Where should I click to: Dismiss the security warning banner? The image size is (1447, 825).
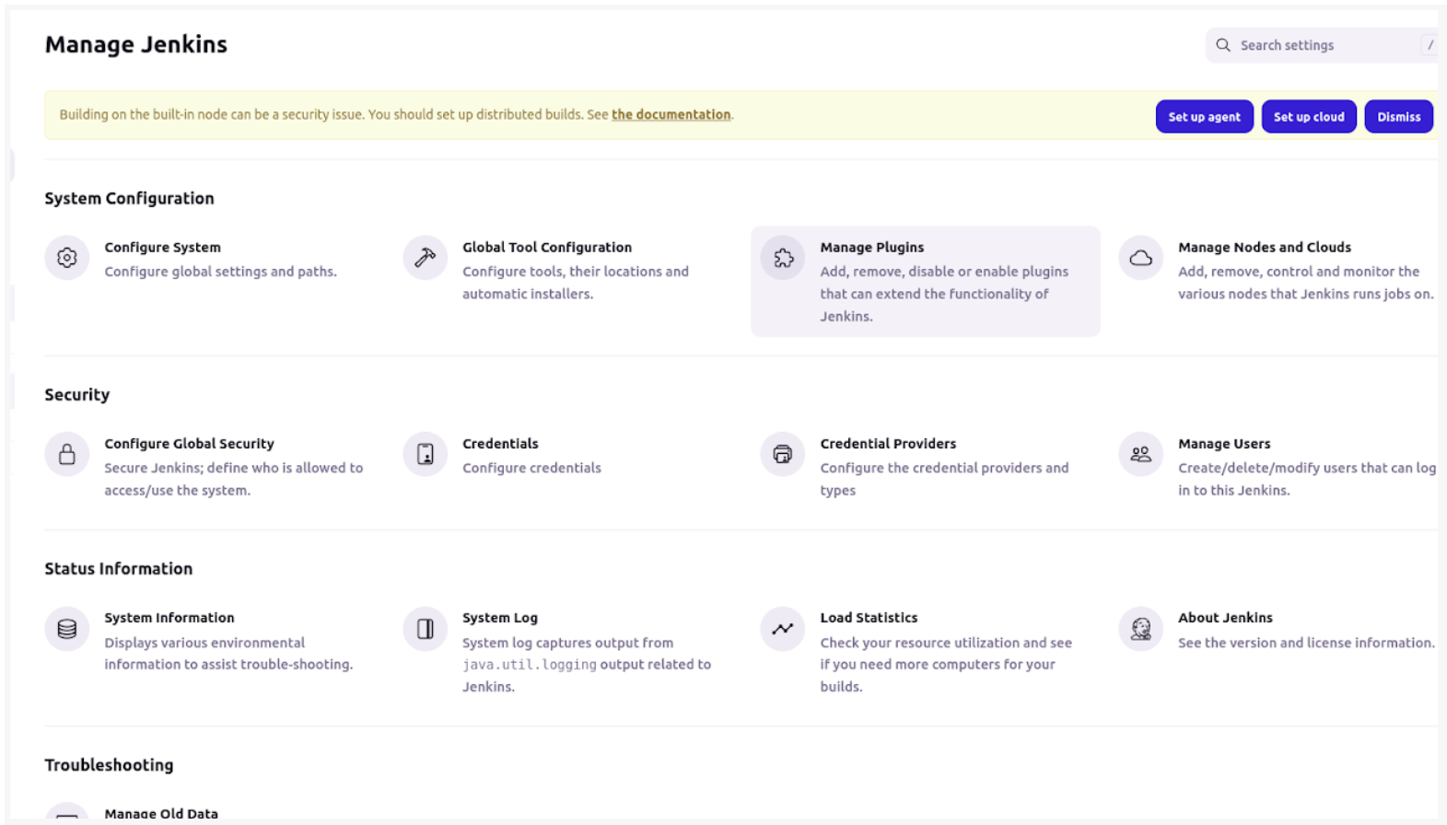tap(1398, 117)
